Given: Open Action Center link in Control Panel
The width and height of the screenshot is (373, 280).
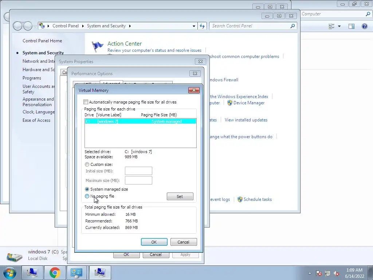Looking at the screenshot, I should pos(125,44).
